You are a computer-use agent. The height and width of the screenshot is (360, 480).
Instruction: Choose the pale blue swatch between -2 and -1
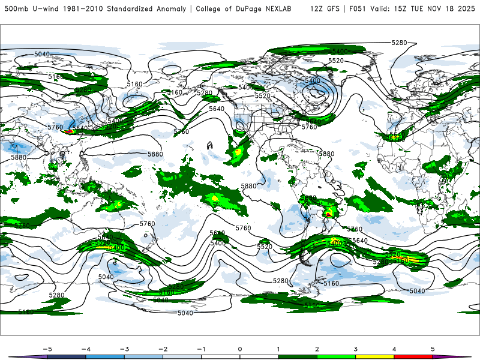[x=182, y=357]
